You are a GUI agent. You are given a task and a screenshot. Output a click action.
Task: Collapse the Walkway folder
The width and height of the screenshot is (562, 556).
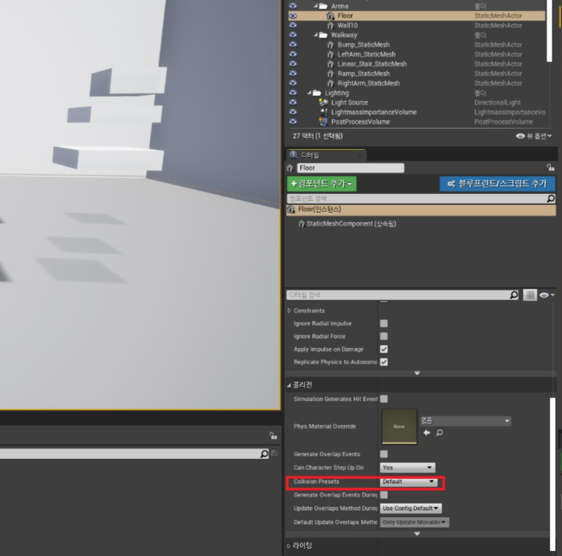pos(316,35)
